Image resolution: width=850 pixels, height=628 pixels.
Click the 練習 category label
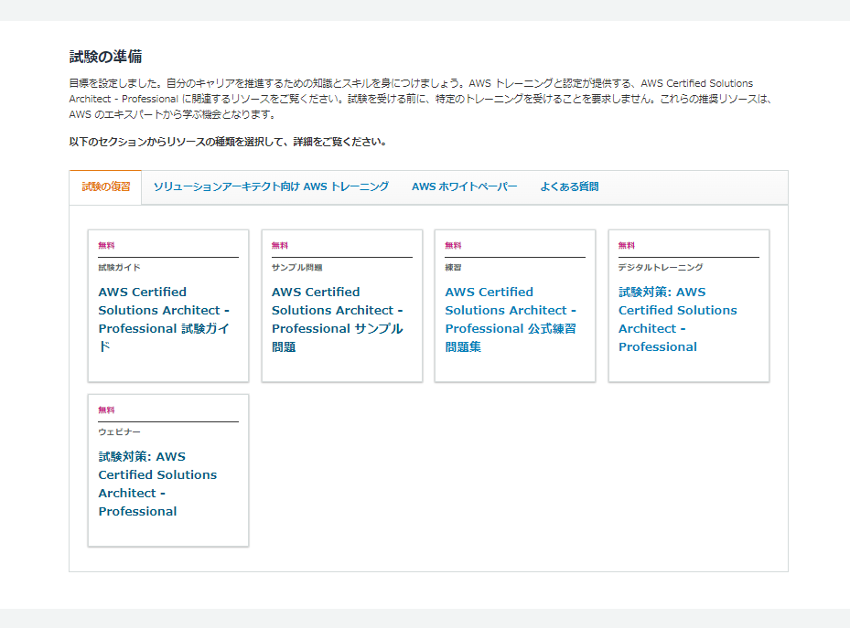[453, 268]
